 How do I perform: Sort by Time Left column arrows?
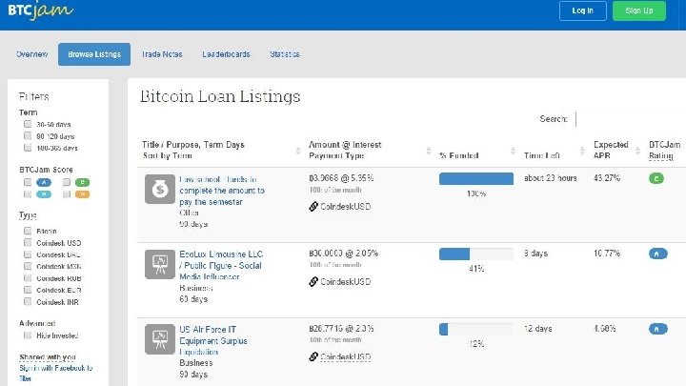pos(582,151)
